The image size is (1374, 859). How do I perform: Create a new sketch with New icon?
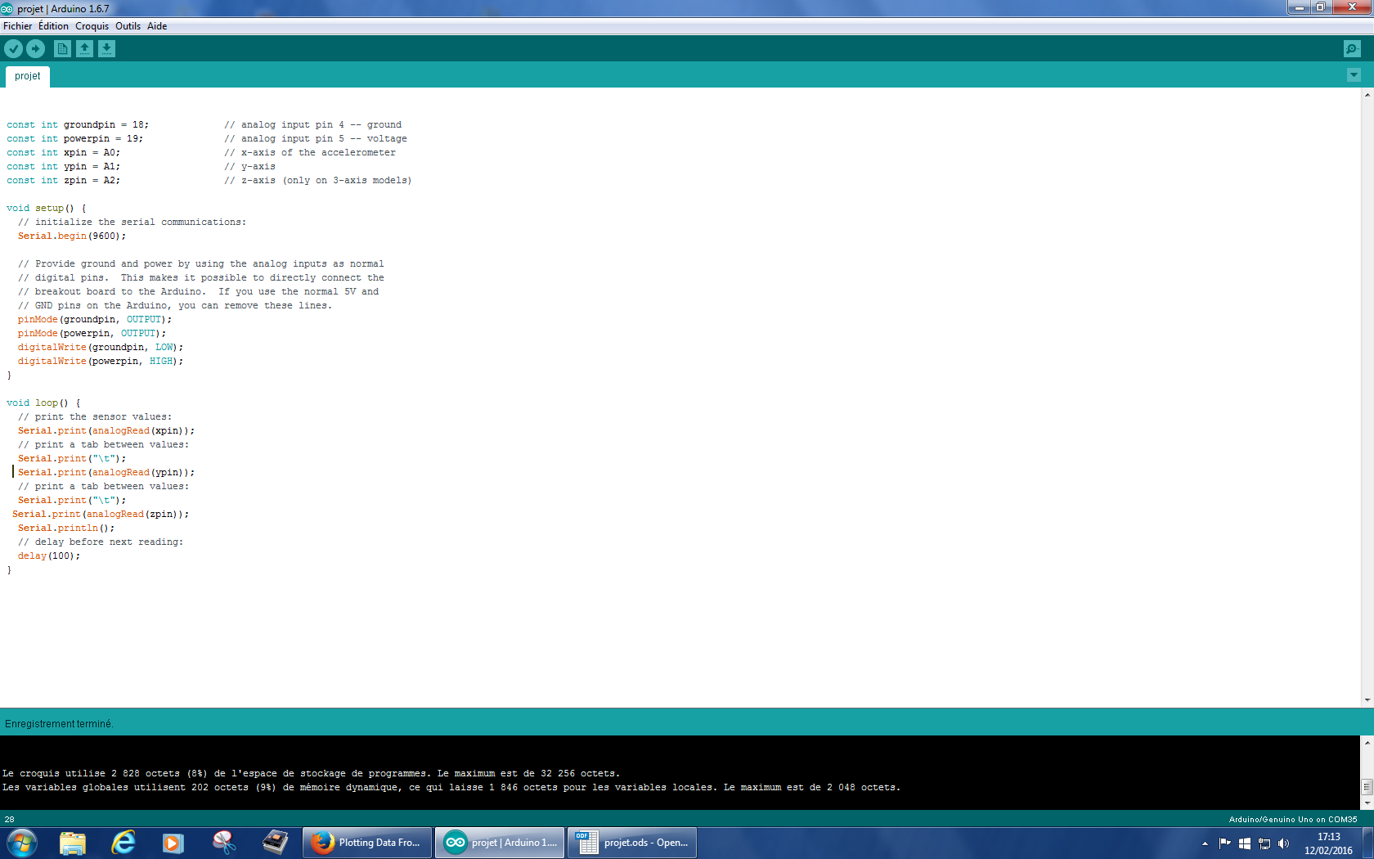[x=62, y=49]
